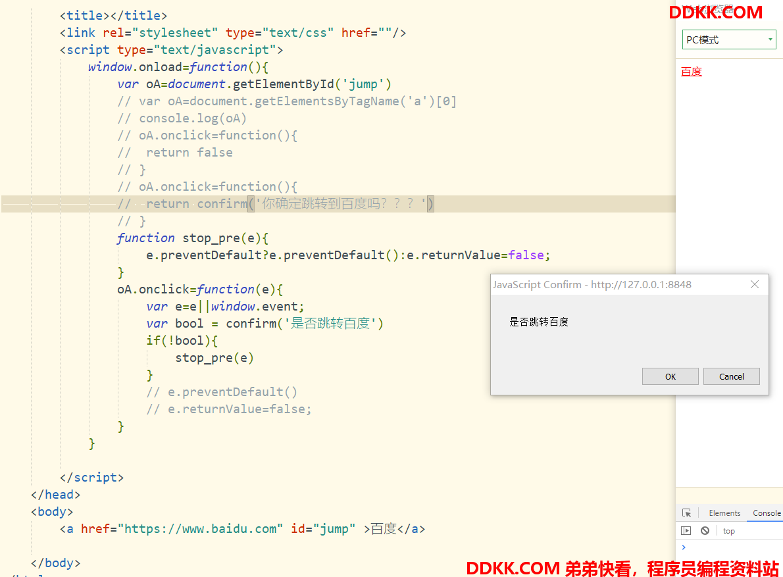Click the opening <body> tag line
The height and width of the screenshot is (577, 783).
point(52,512)
